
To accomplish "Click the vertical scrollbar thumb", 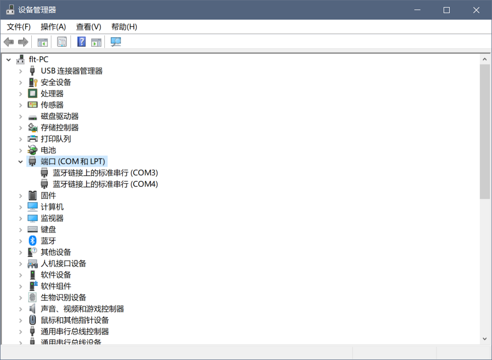I will [485, 131].
